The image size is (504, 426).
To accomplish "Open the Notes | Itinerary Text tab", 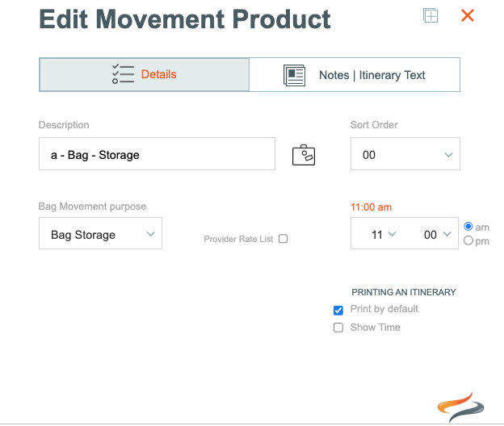I will pyautogui.click(x=355, y=75).
